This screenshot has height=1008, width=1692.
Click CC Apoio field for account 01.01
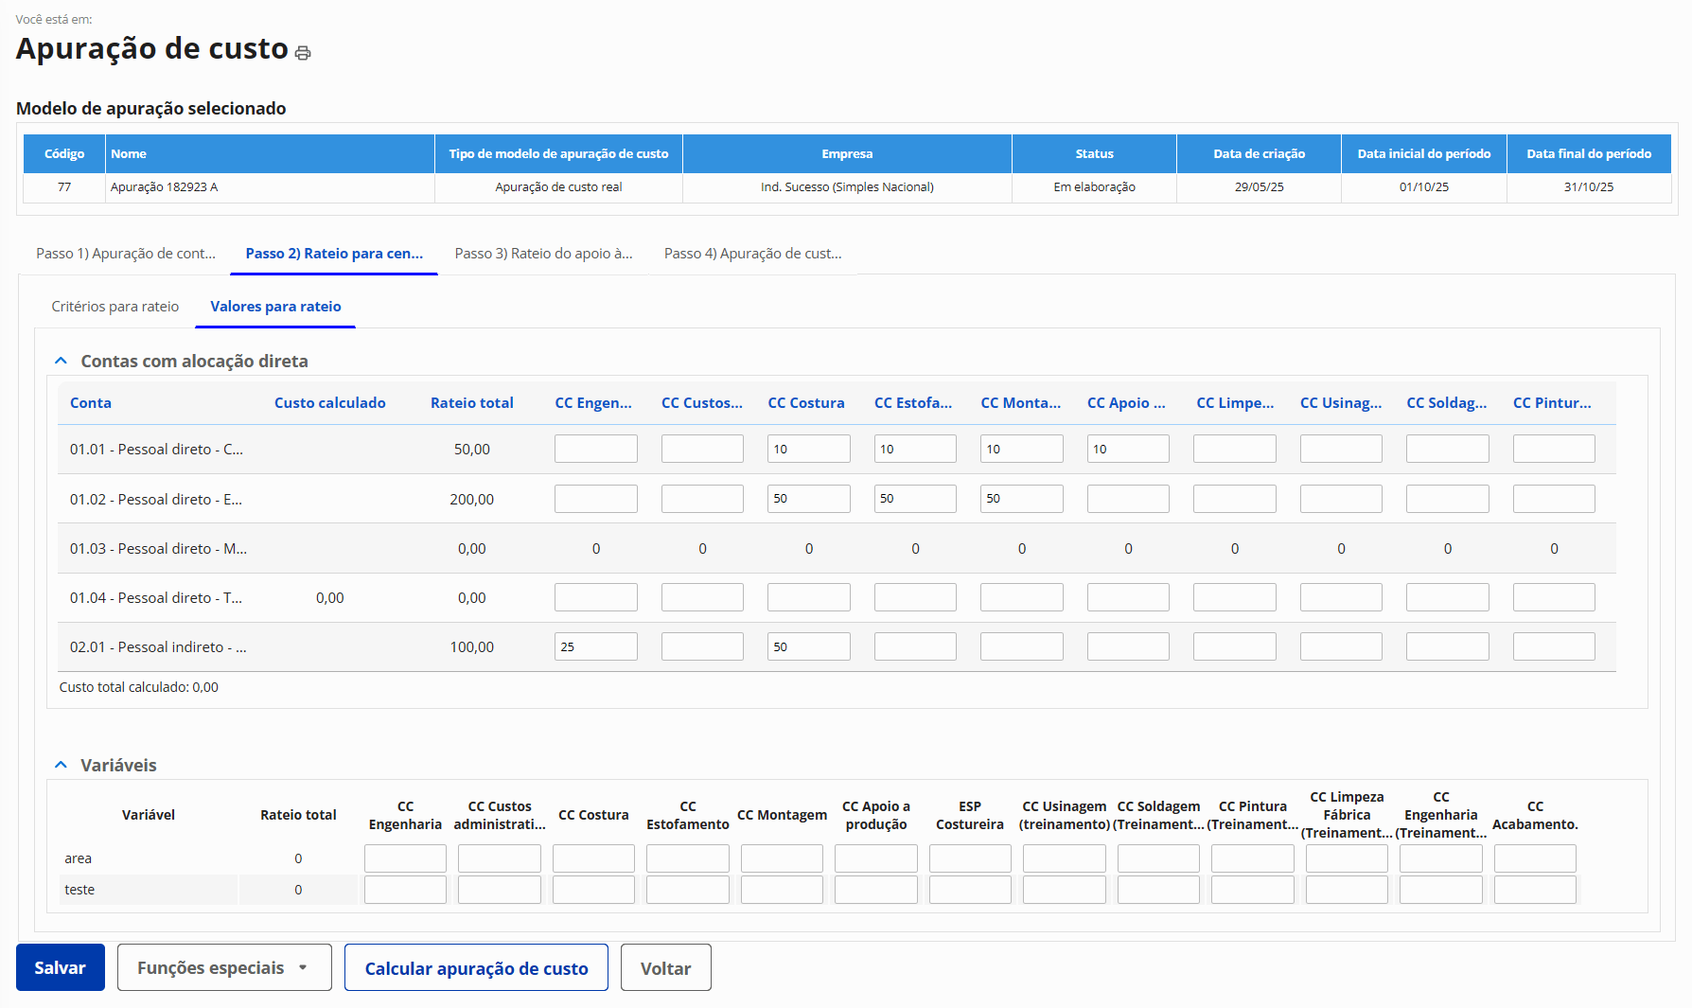(1127, 449)
